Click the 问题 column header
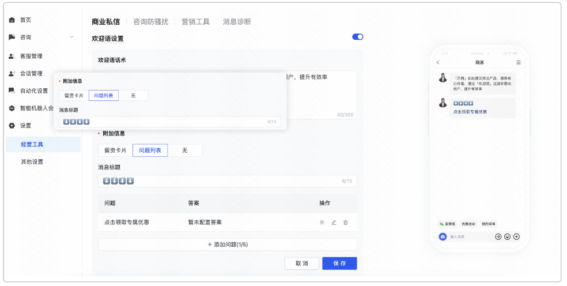This screenshot has width=567, height=286. pos(110,203)
